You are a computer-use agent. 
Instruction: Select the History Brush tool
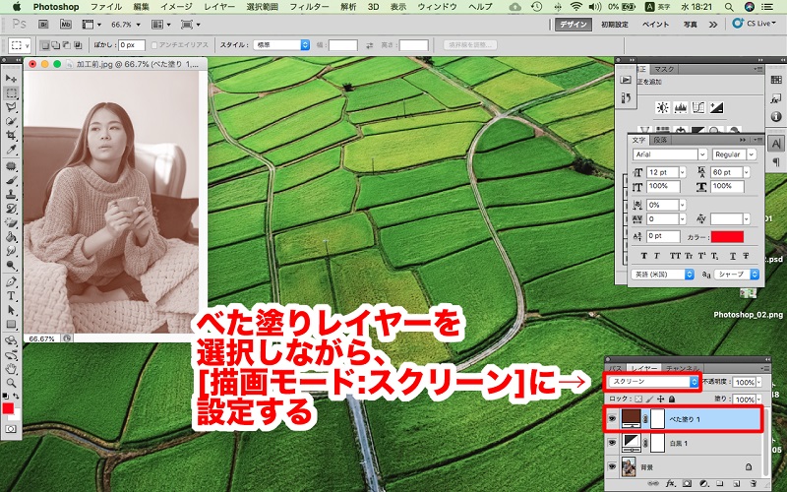[x=11, y=209]
